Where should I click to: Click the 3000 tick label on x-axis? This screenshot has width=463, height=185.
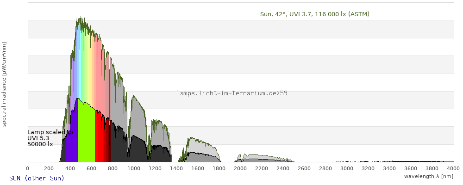[x=347, y=169]
